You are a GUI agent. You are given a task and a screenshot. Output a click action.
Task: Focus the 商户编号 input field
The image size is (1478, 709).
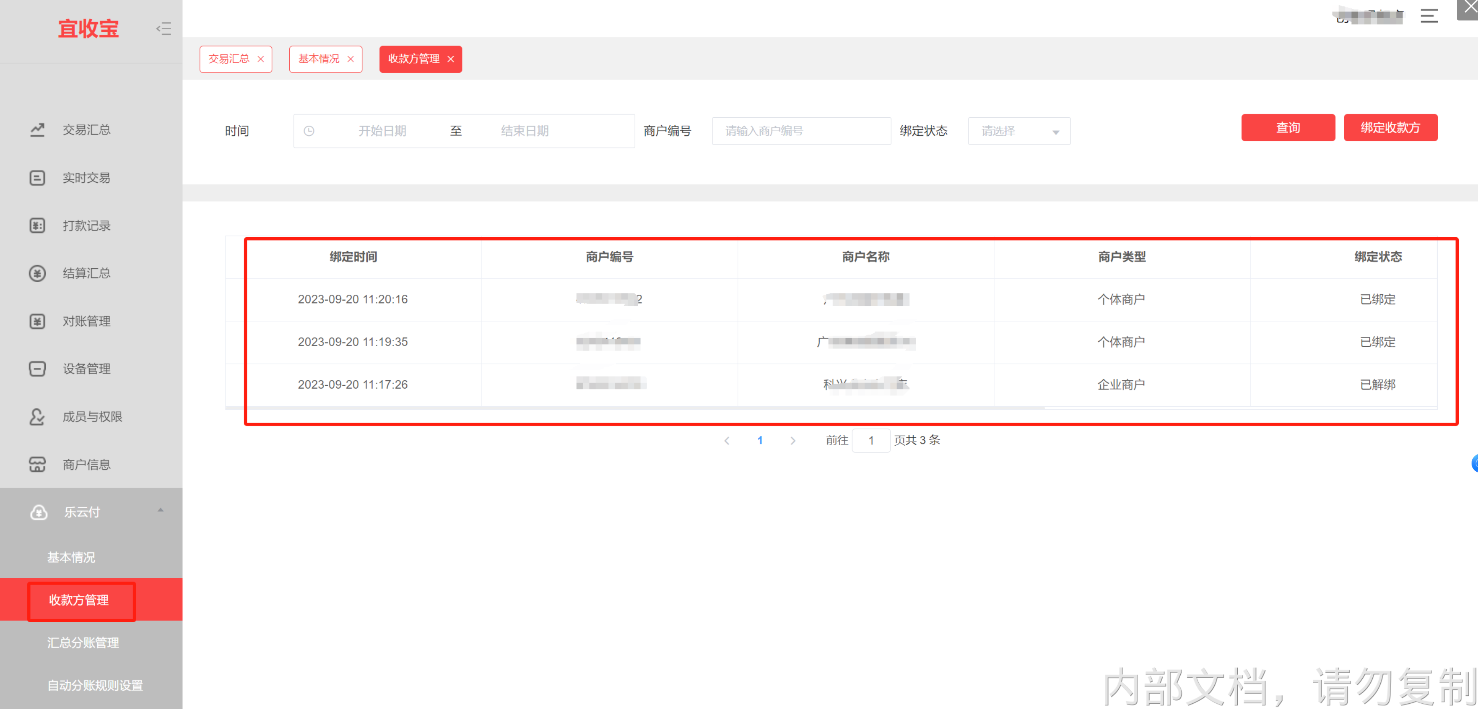801,131
